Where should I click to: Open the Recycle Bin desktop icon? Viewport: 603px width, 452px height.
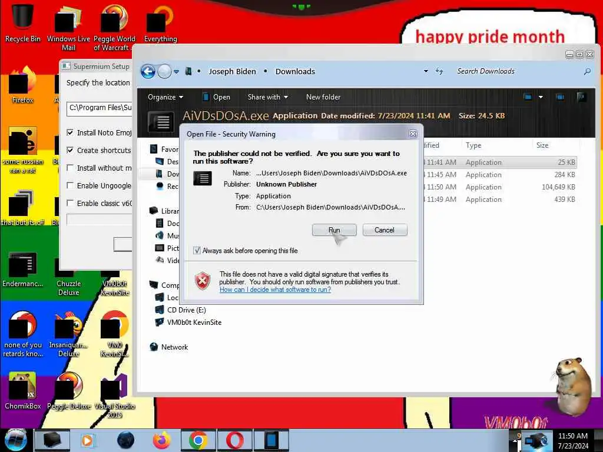[23, 22]
